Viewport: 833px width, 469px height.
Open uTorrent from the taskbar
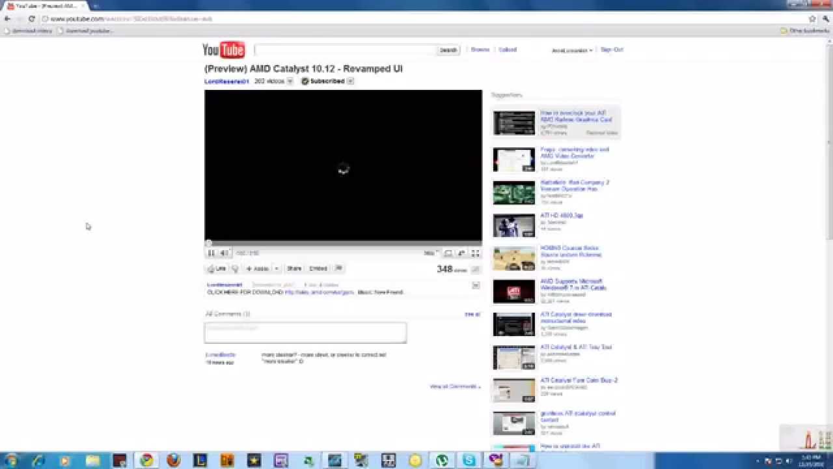tap(442, 461)
